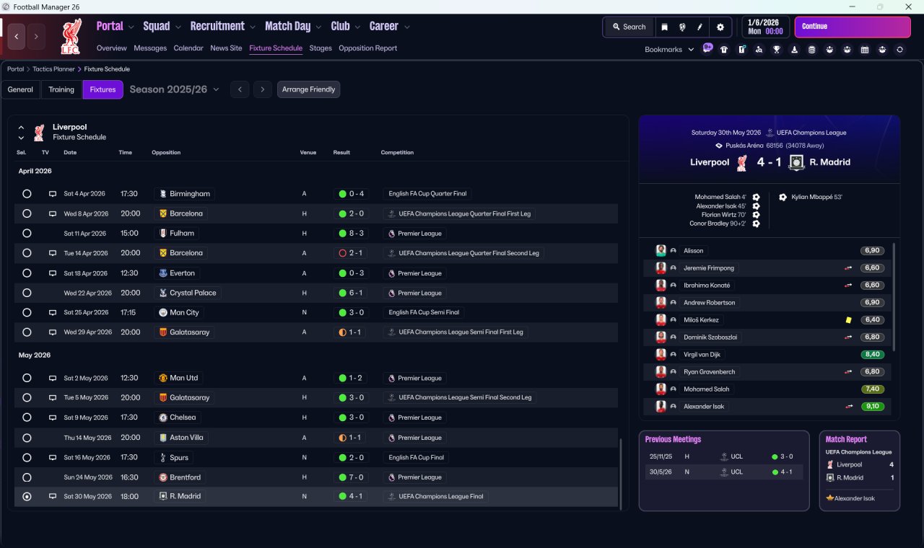Switch to the Training tab

[x=61, y=89]
